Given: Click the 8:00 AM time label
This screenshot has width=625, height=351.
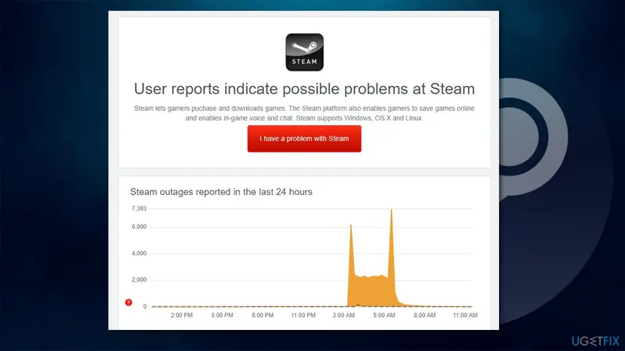Looking at the screenshot, I should [x=424, y=315].
